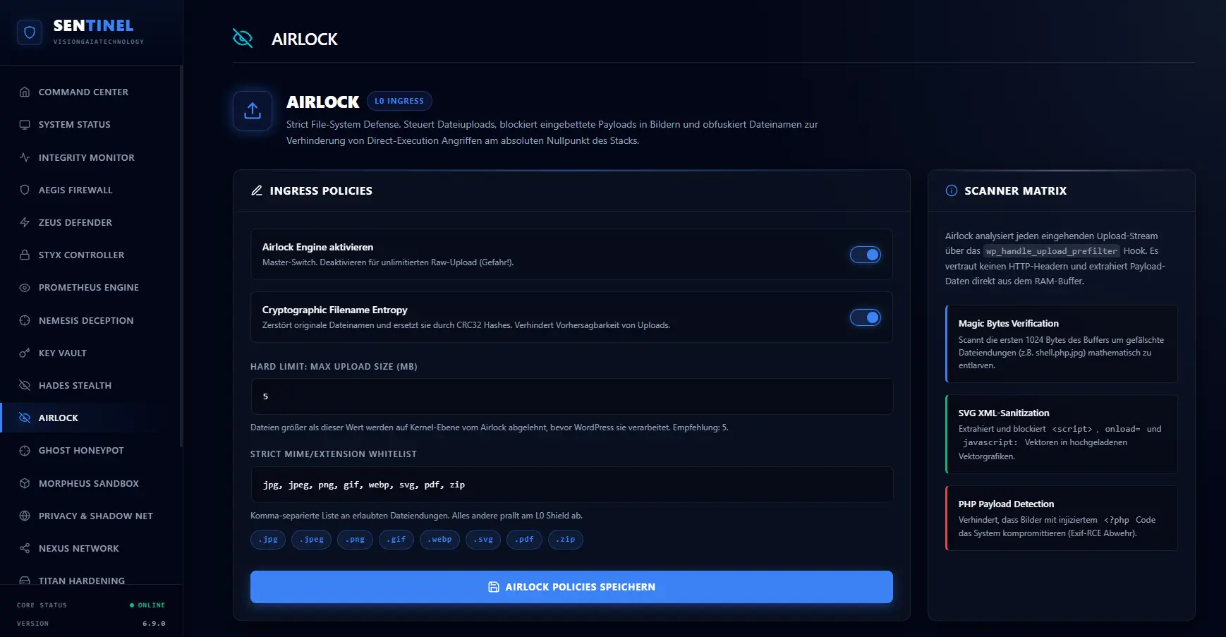Click the Airlock page header eye-off icon
Image resolution: width=1226 pixels, height=637 pixels.
tap(243, 38)
